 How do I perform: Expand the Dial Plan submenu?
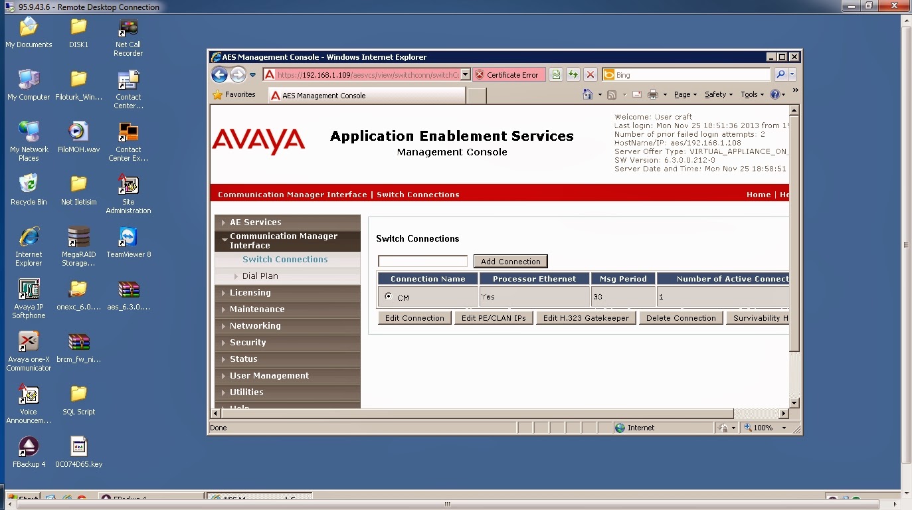[287, 276]
